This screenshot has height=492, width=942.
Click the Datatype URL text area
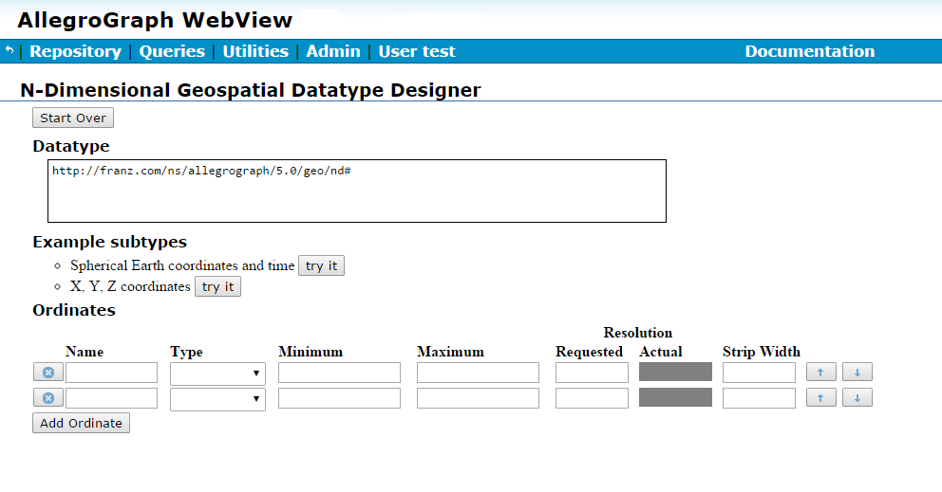click(x=356, y=191)
